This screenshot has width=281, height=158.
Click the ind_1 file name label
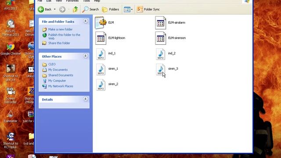[x=112, y=53]
